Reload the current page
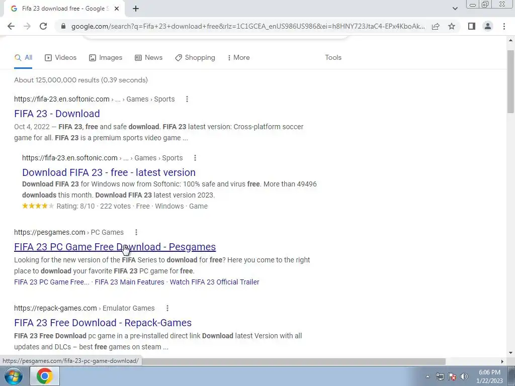 click(43, 26)
